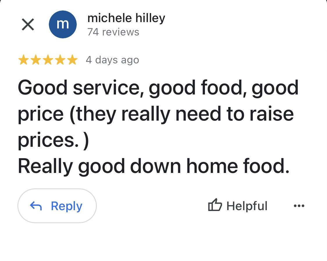Click the '4 days ago' timestamp

pos(112,60)
